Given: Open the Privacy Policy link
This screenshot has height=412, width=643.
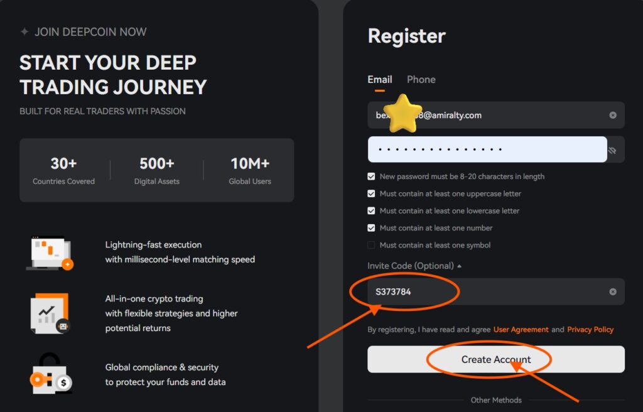Looking at the screenshot, I should pos(590,329).
